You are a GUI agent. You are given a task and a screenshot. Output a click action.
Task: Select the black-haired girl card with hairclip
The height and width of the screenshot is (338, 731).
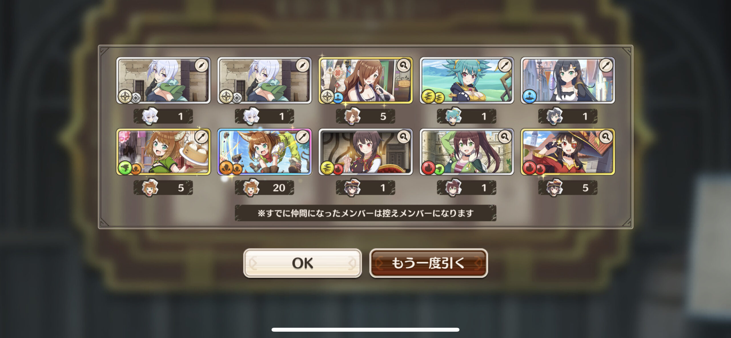tap(568, 80)
